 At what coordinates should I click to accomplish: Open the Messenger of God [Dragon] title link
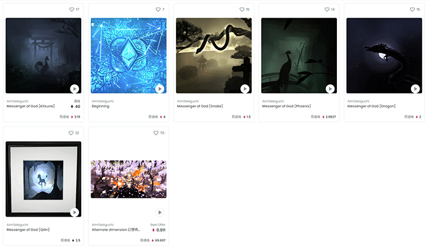click(x=371, y=106)
